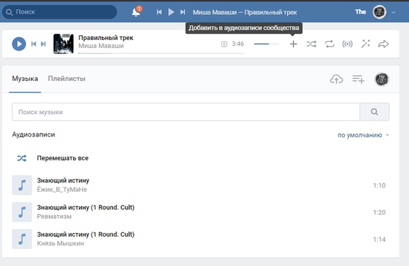The width and height of the screenshot is (409, 266).
Task: Focus the Поиск музыки field
Action: pyautogui.click(x=186, y=112)
